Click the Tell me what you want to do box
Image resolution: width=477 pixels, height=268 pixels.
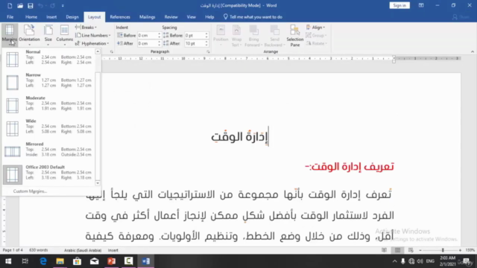pyautogui.click(x=253, y=17)
